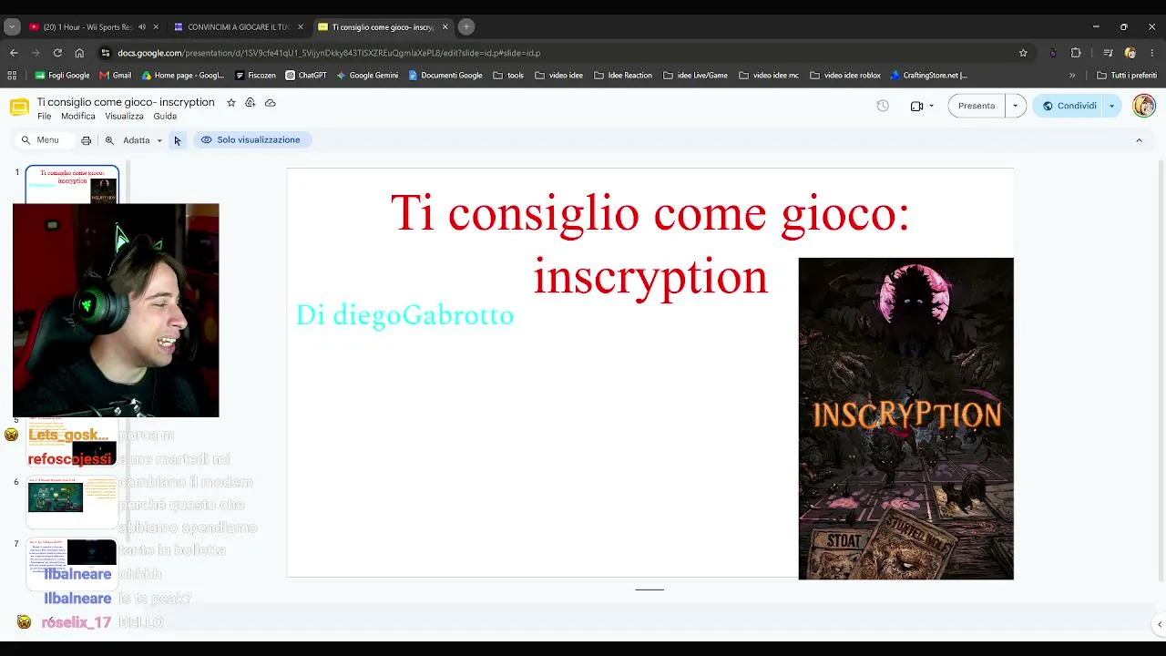Open the ChatGPT bookmark

click(x=306, y=76)
